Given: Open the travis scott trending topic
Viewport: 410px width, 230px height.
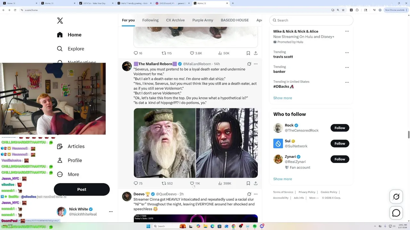Looking at the screenshot, I should click(x=283, y=57).
